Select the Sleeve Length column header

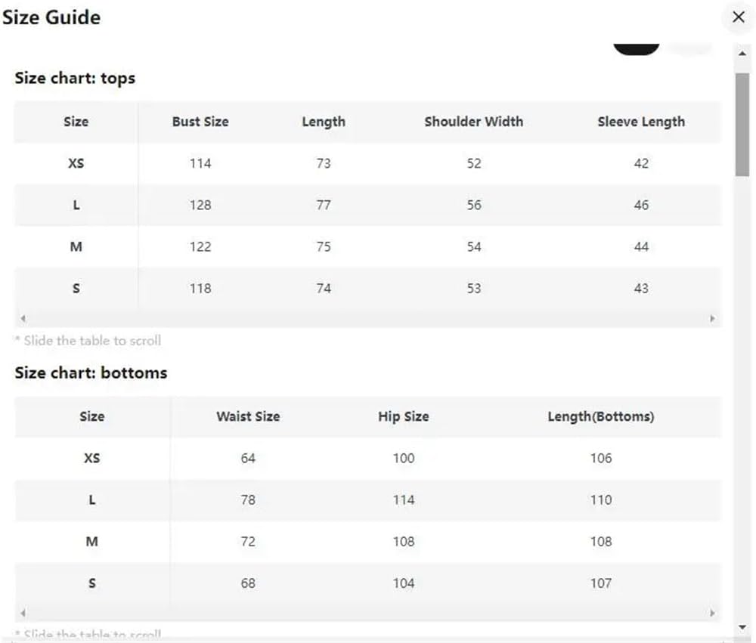pos(641,122)
